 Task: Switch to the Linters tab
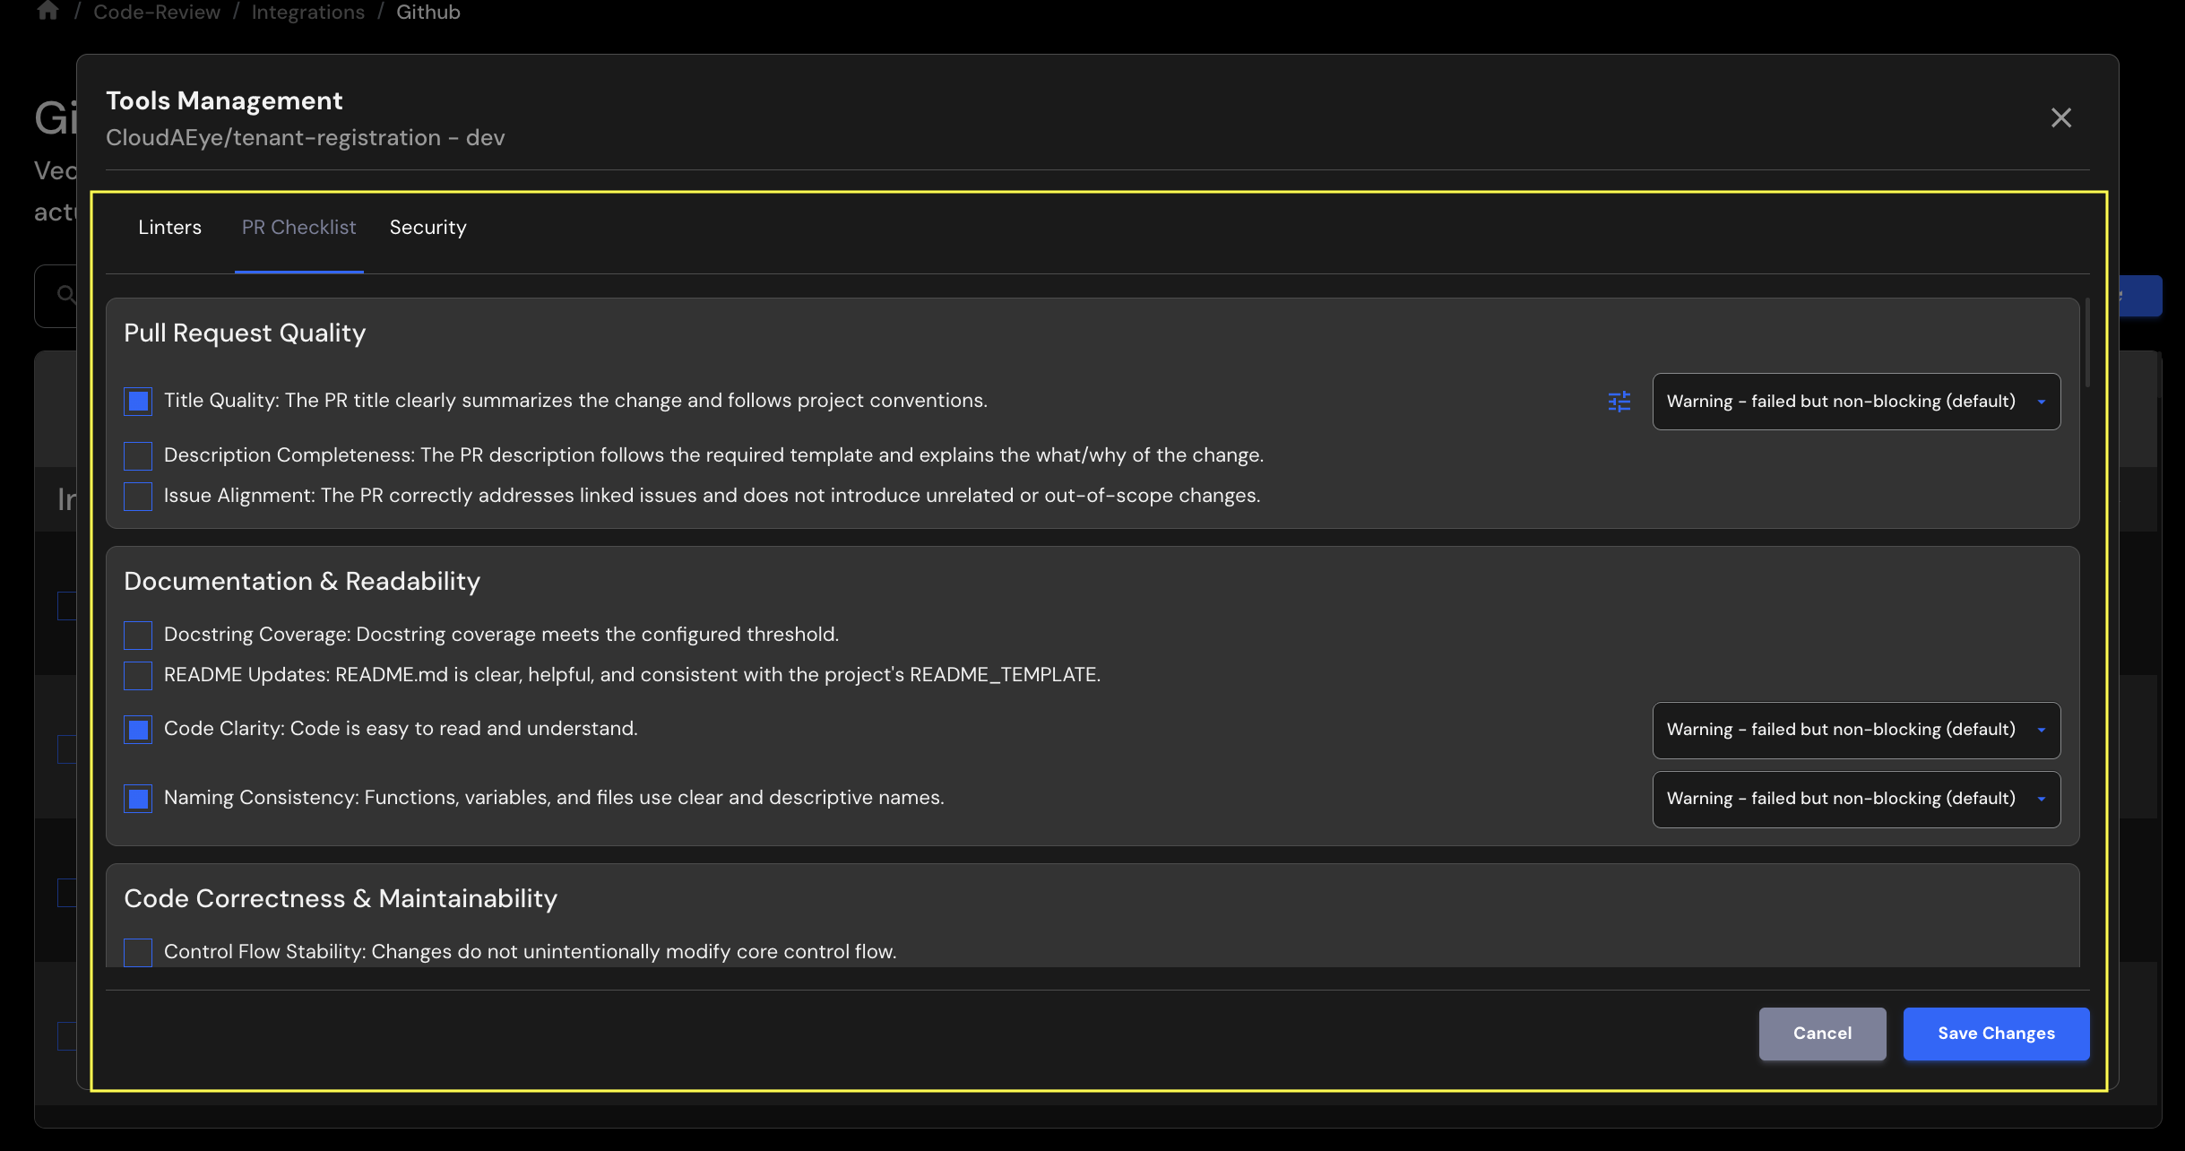169,227
